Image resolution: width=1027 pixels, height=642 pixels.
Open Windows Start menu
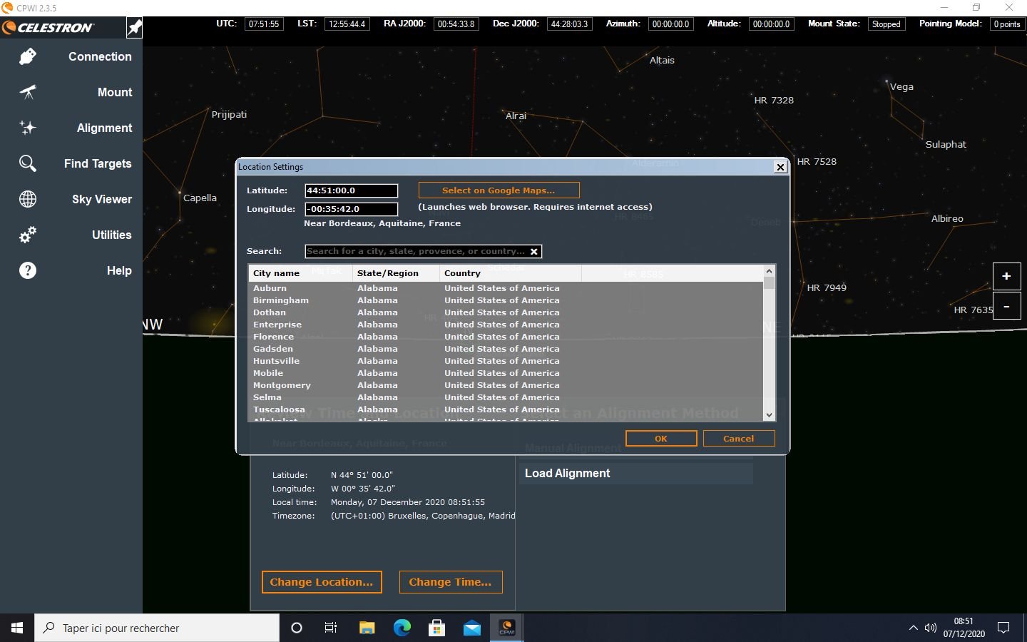(17, 628)
